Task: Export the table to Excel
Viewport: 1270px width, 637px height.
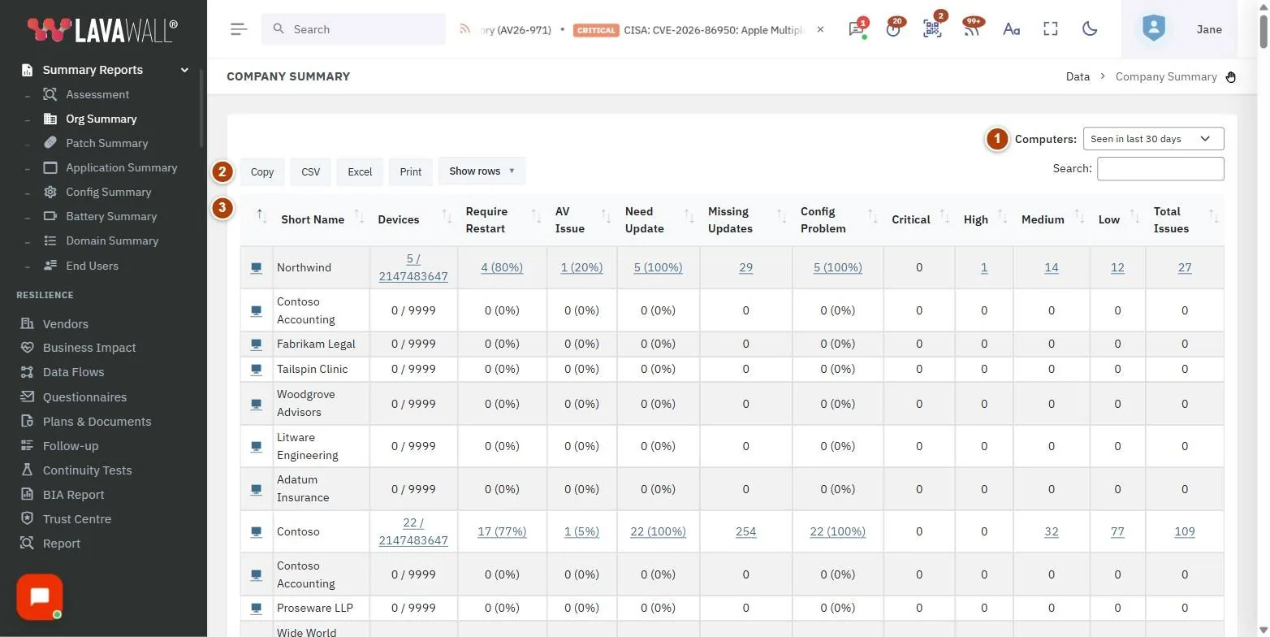Action: pyautogui.click(x=360, y=171)
